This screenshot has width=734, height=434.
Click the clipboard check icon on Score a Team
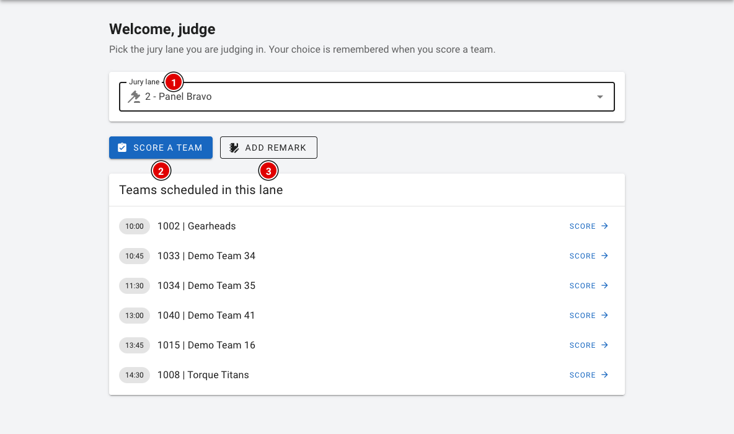point(122,148)
